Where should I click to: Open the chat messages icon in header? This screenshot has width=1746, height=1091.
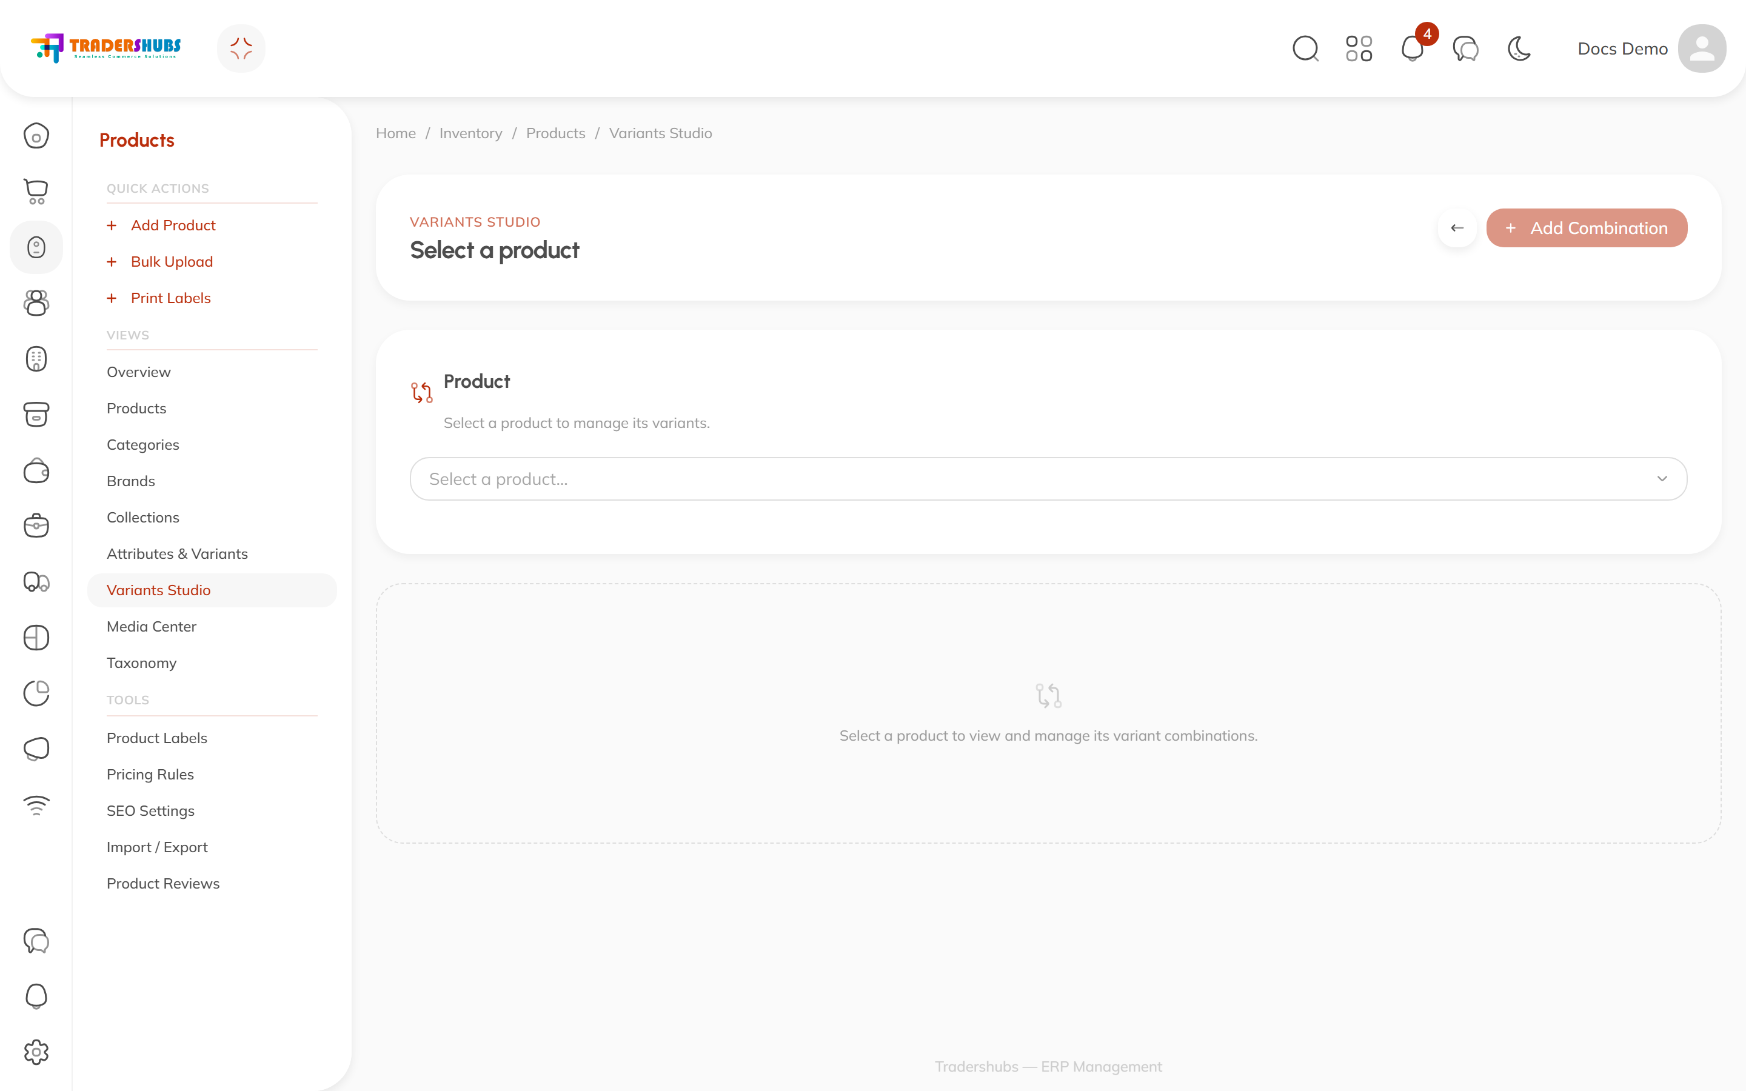[1465, 48]
